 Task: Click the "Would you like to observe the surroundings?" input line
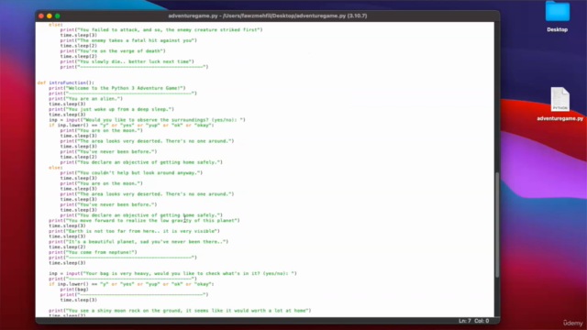point(147,120)
